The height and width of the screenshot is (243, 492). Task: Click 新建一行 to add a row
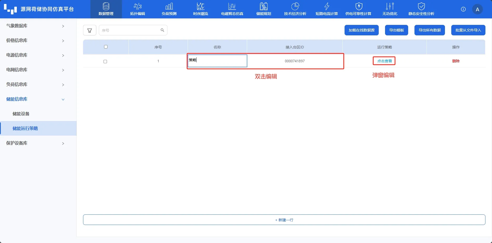tap(284, 220)
